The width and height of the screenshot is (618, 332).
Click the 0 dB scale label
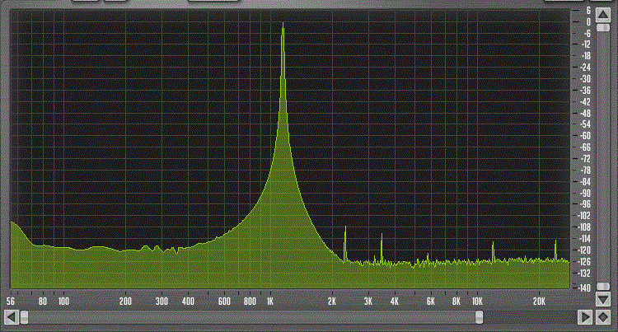588,22
